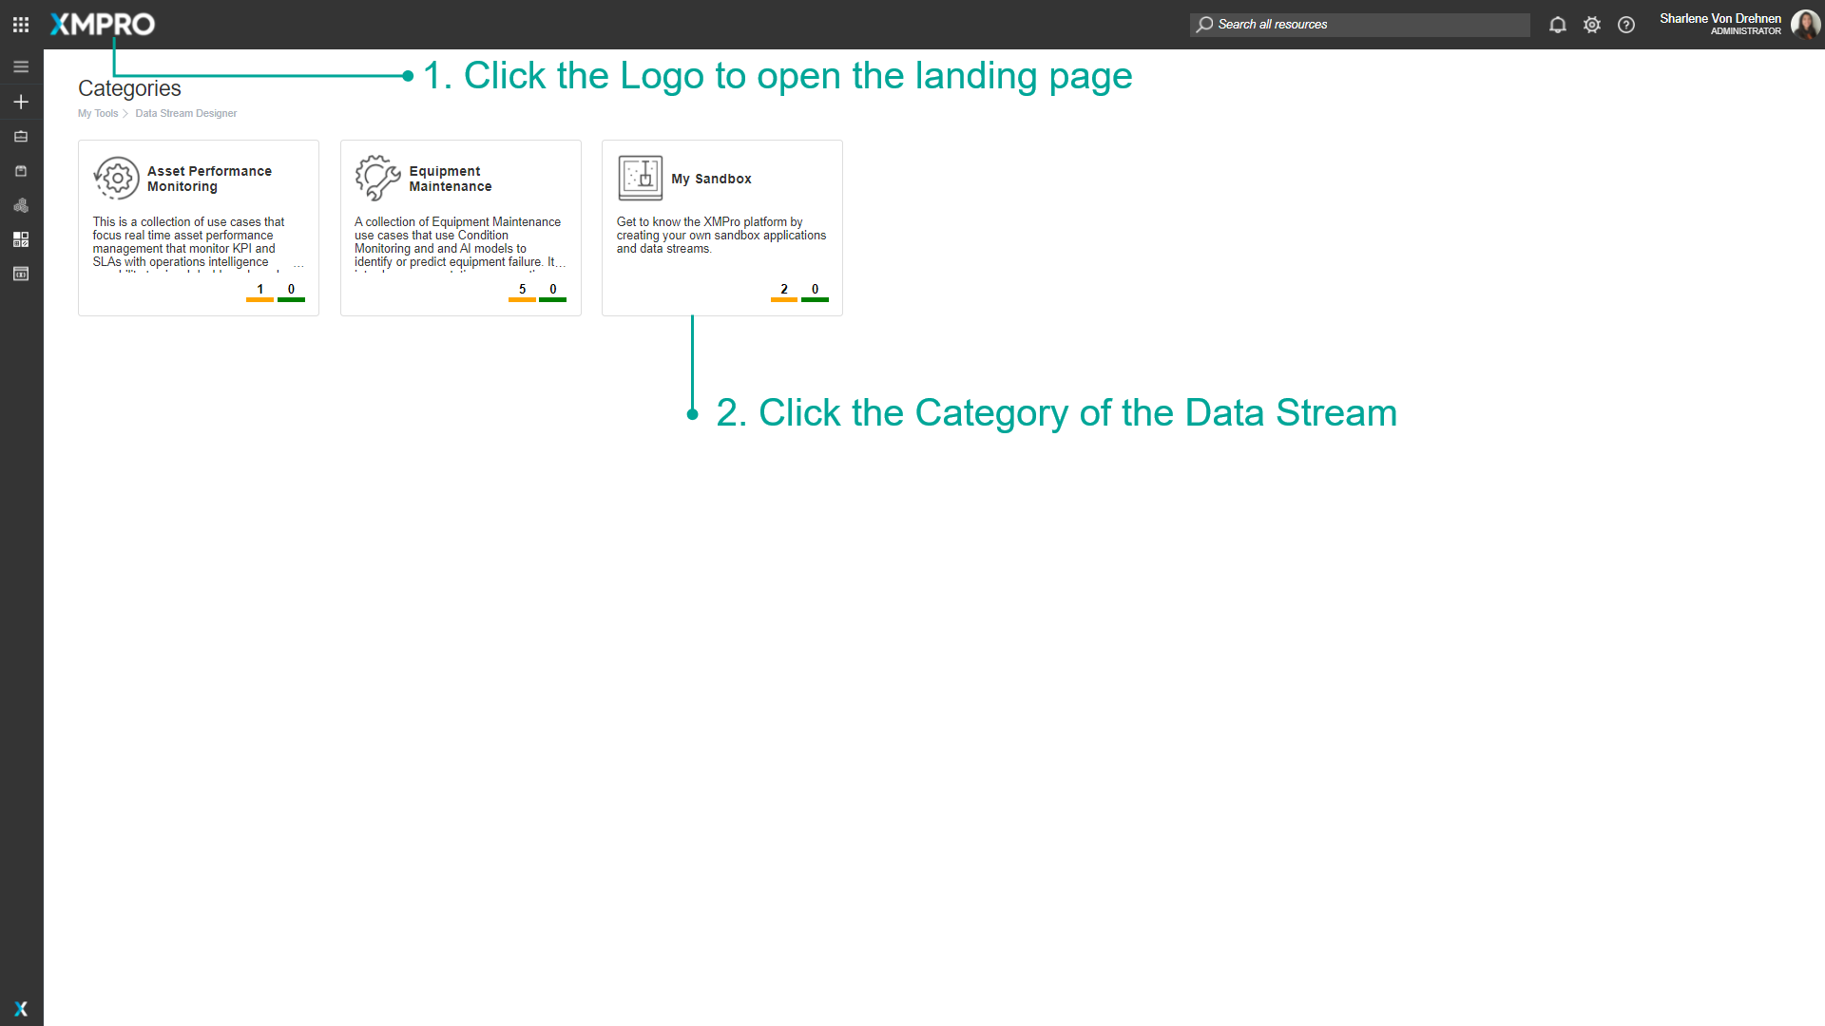The image size is (1825, 1026).
Task: Click the X logo at bottom left
Action: (21, 1009)
